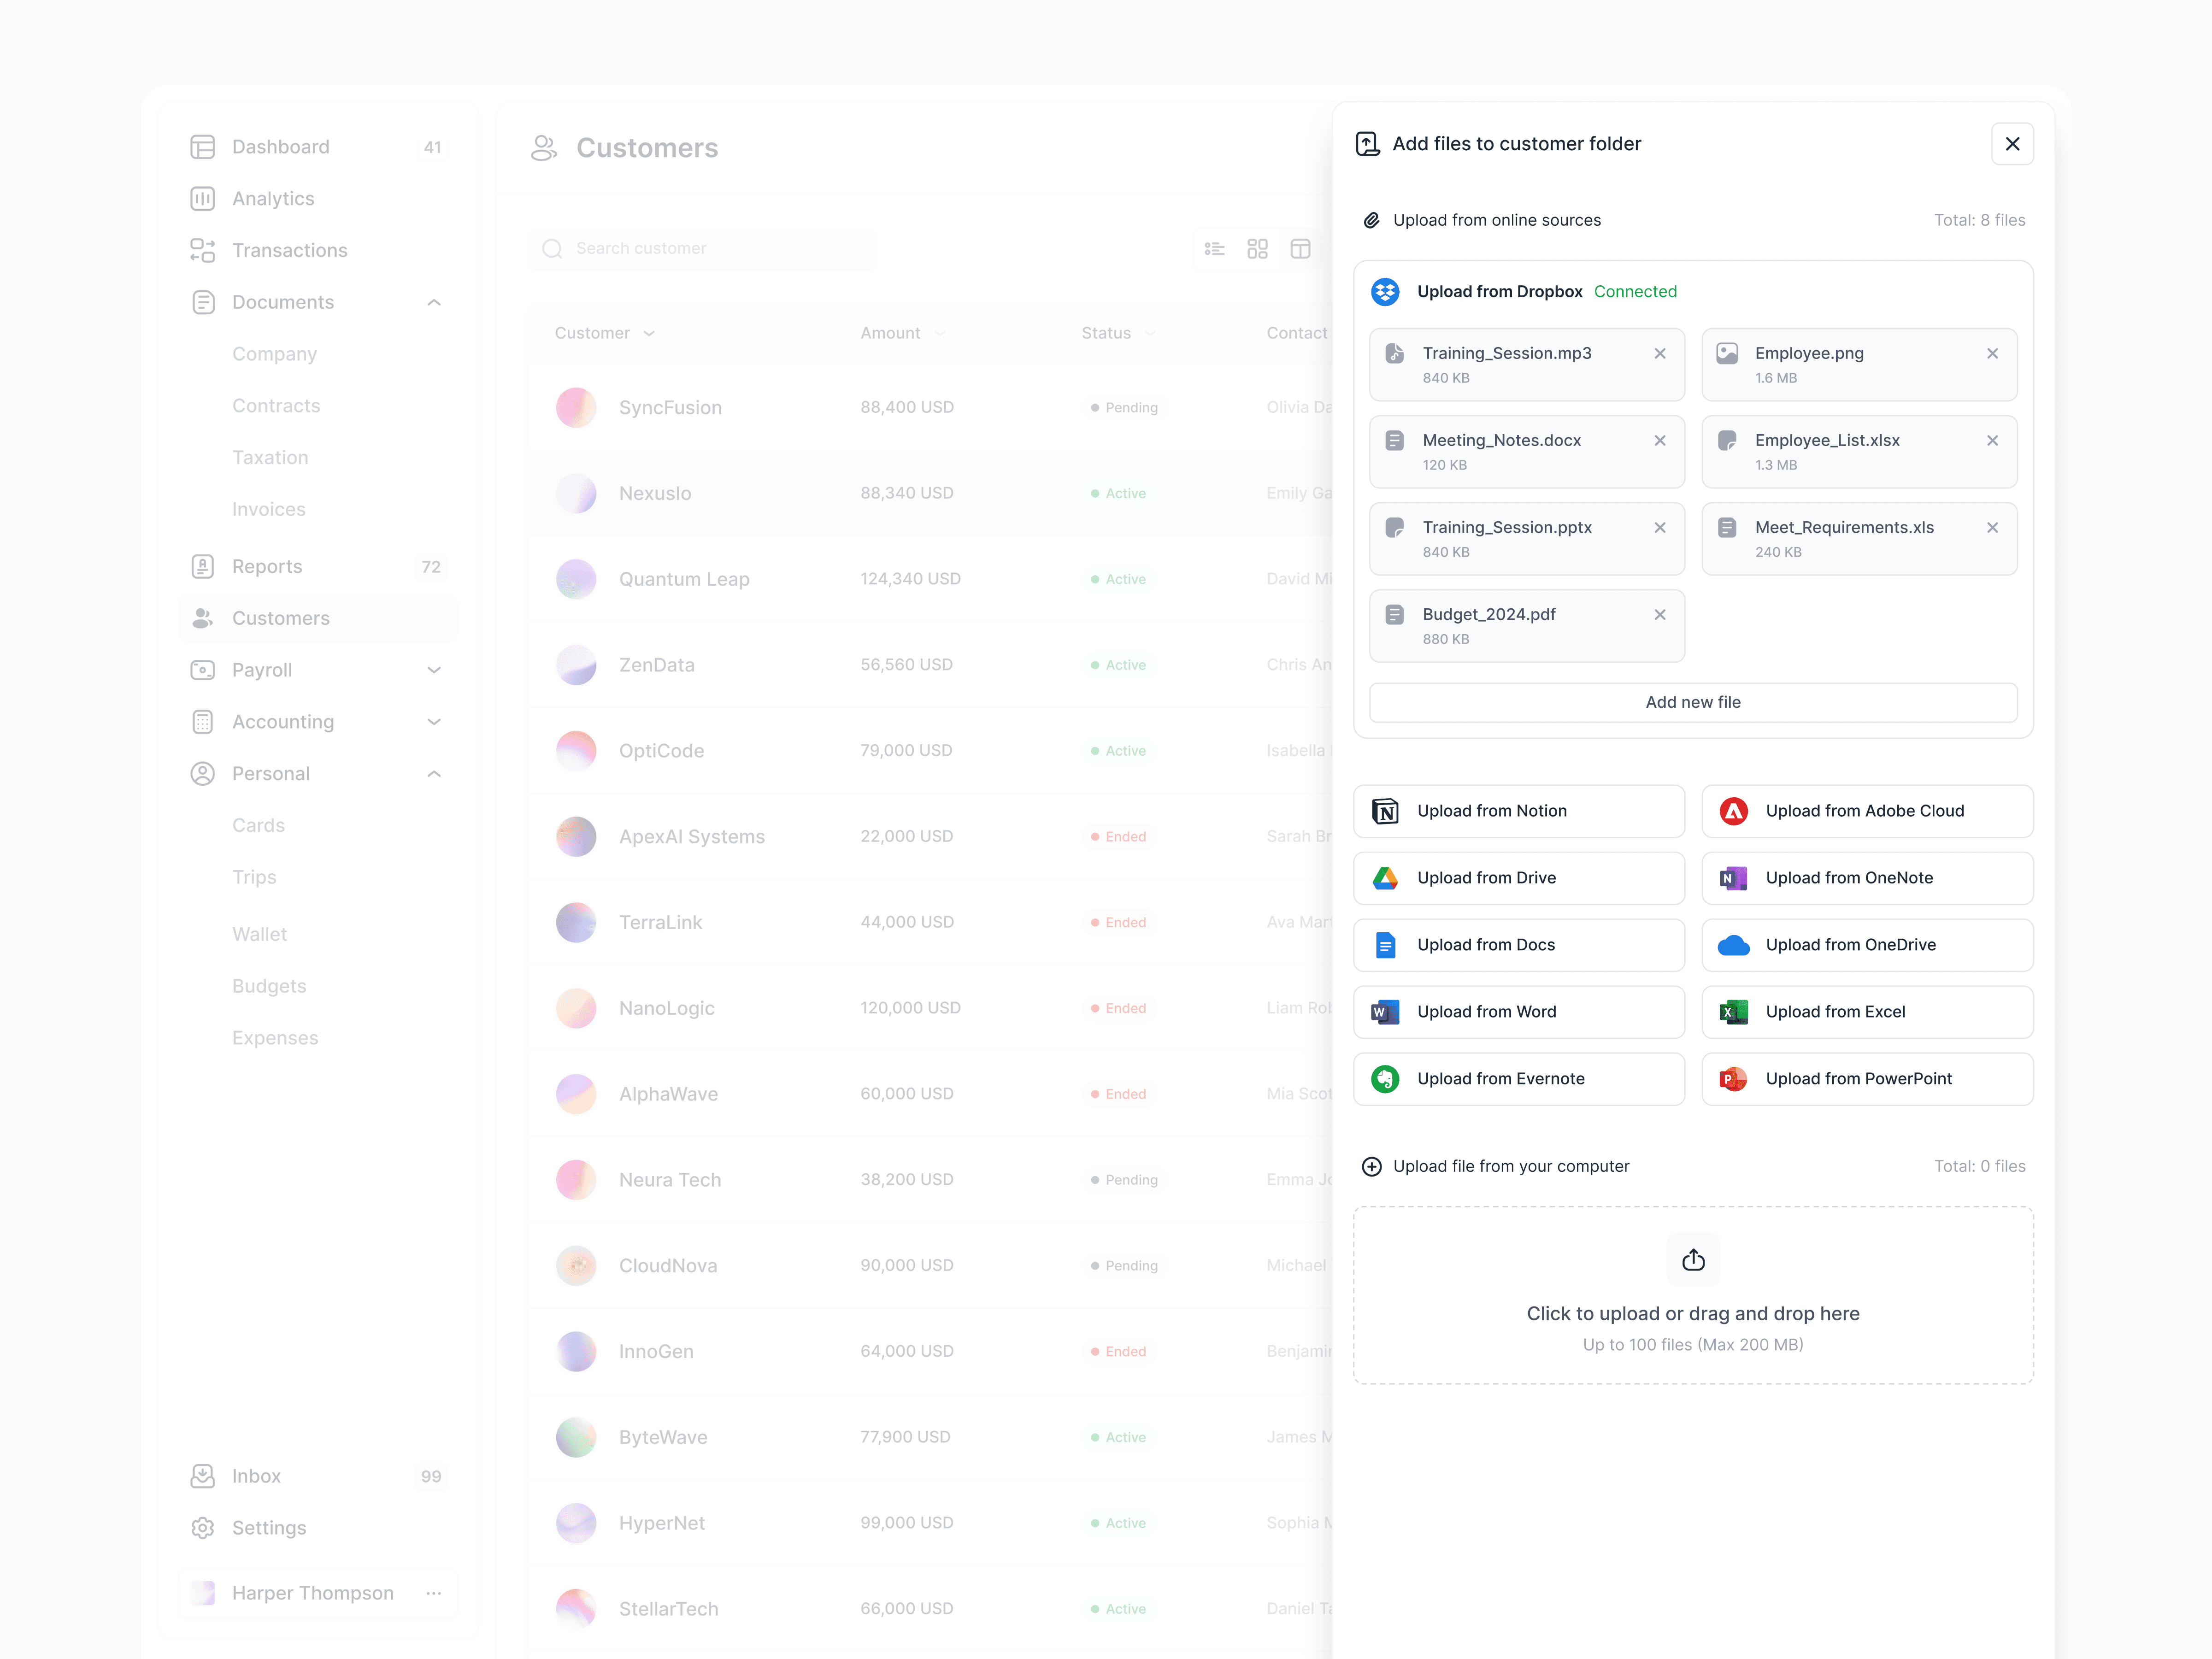The height and width of the screenshot is (1659, 2212).
Task: Open the Analytics sidebar item
Action: pos(273,198)
